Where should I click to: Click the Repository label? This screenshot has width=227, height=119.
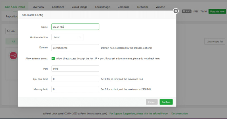[12, 16]
